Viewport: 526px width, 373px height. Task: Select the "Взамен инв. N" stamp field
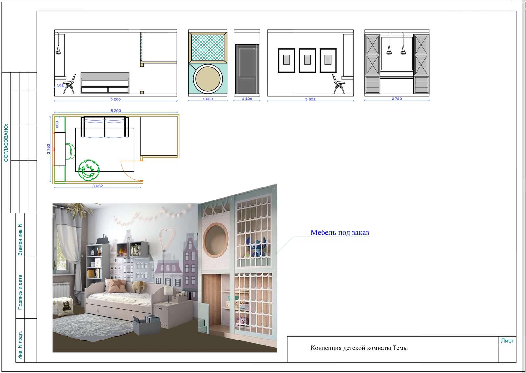(20, 239)
